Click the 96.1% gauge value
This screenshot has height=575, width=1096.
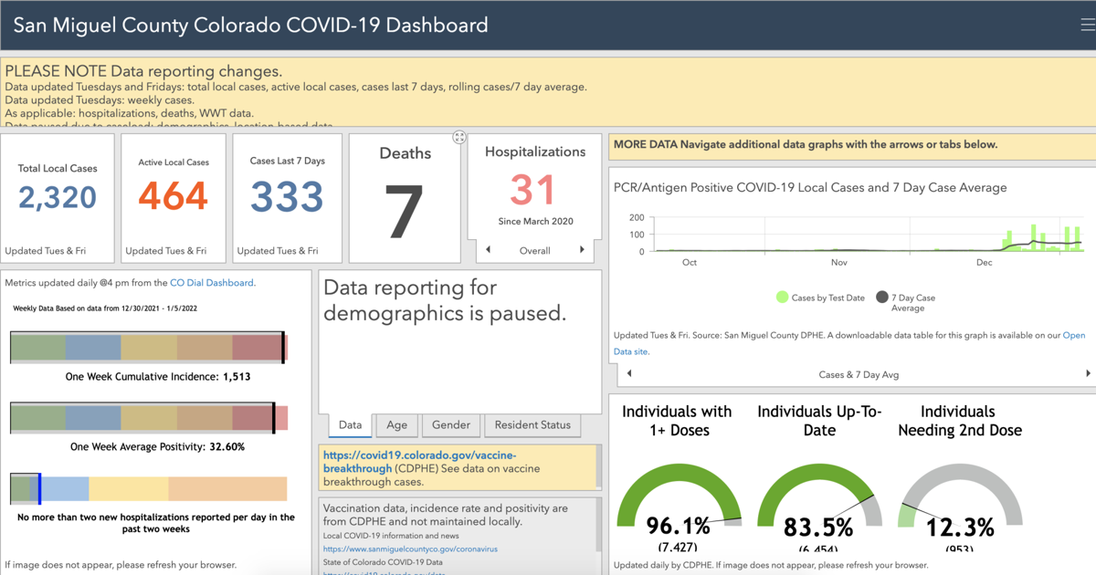pyautogui.click(x=678, y=527)
